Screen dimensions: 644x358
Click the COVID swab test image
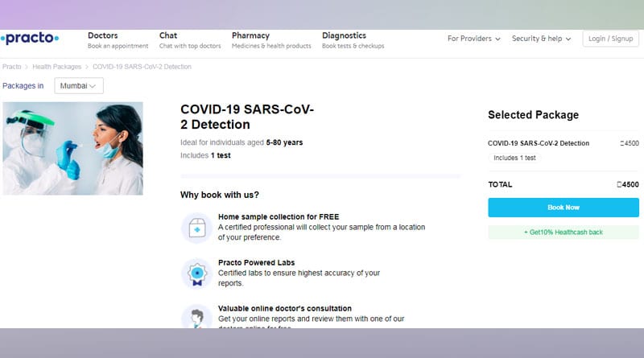coord(72,148)
